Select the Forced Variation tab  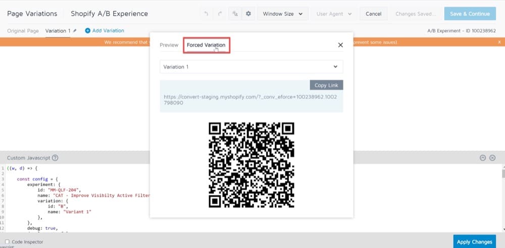click(206, 45)
